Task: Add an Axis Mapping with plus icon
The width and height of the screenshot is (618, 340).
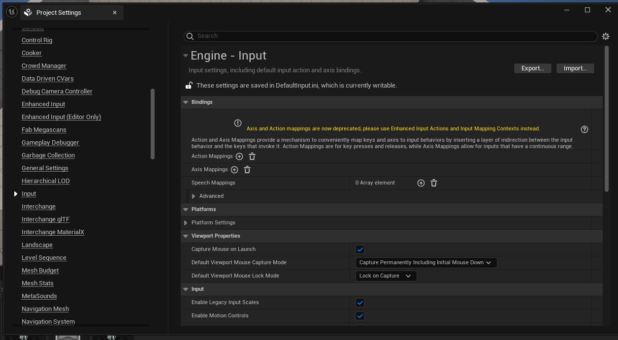Action: pos(234,170)
